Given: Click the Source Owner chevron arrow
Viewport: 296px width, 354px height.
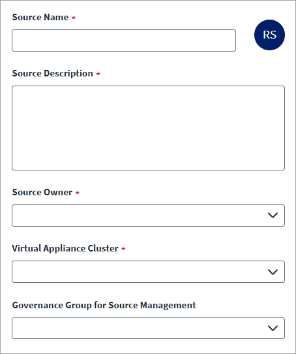Looking at the screenshot, I should pos(273,215).
